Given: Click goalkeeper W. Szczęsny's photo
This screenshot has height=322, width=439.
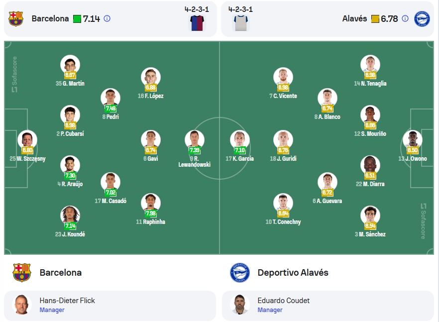Looking at the screenshot, I should (x=27, y=139).
